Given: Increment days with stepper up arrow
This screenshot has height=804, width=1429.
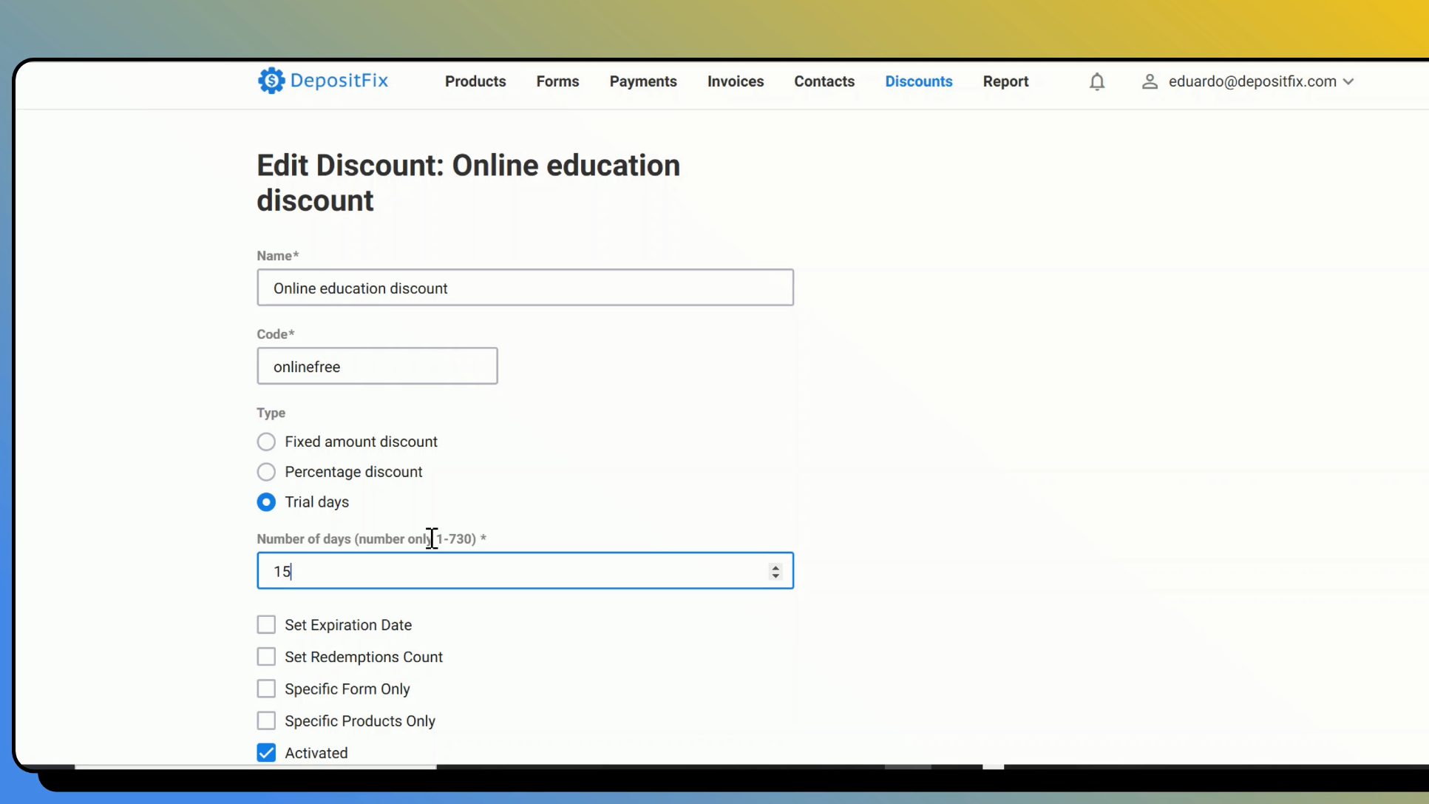Looking at the screenshot, I should coord(775,567).
